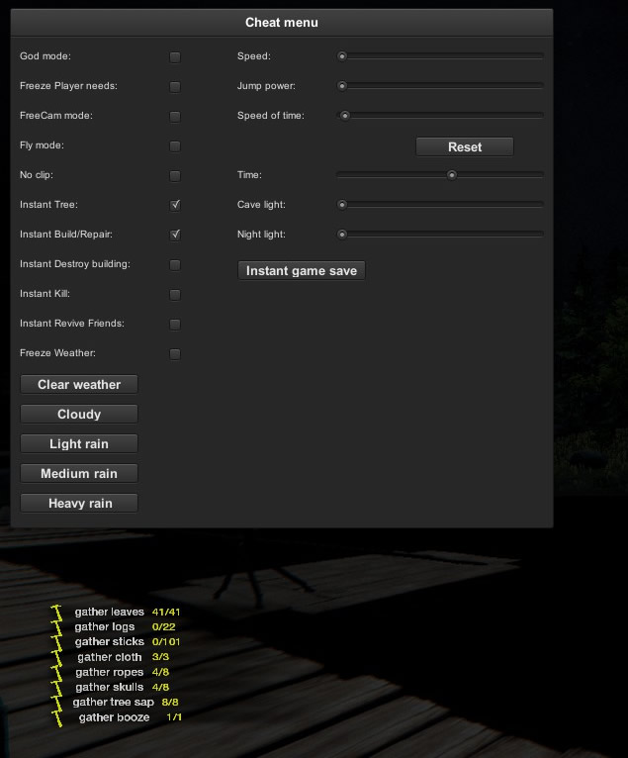Toggle the FreeCam mode checkbox
Viewport: 628px width, 758px height.
175,117
